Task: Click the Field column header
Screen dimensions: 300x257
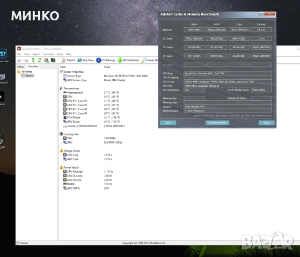Action: coord(63,67)
